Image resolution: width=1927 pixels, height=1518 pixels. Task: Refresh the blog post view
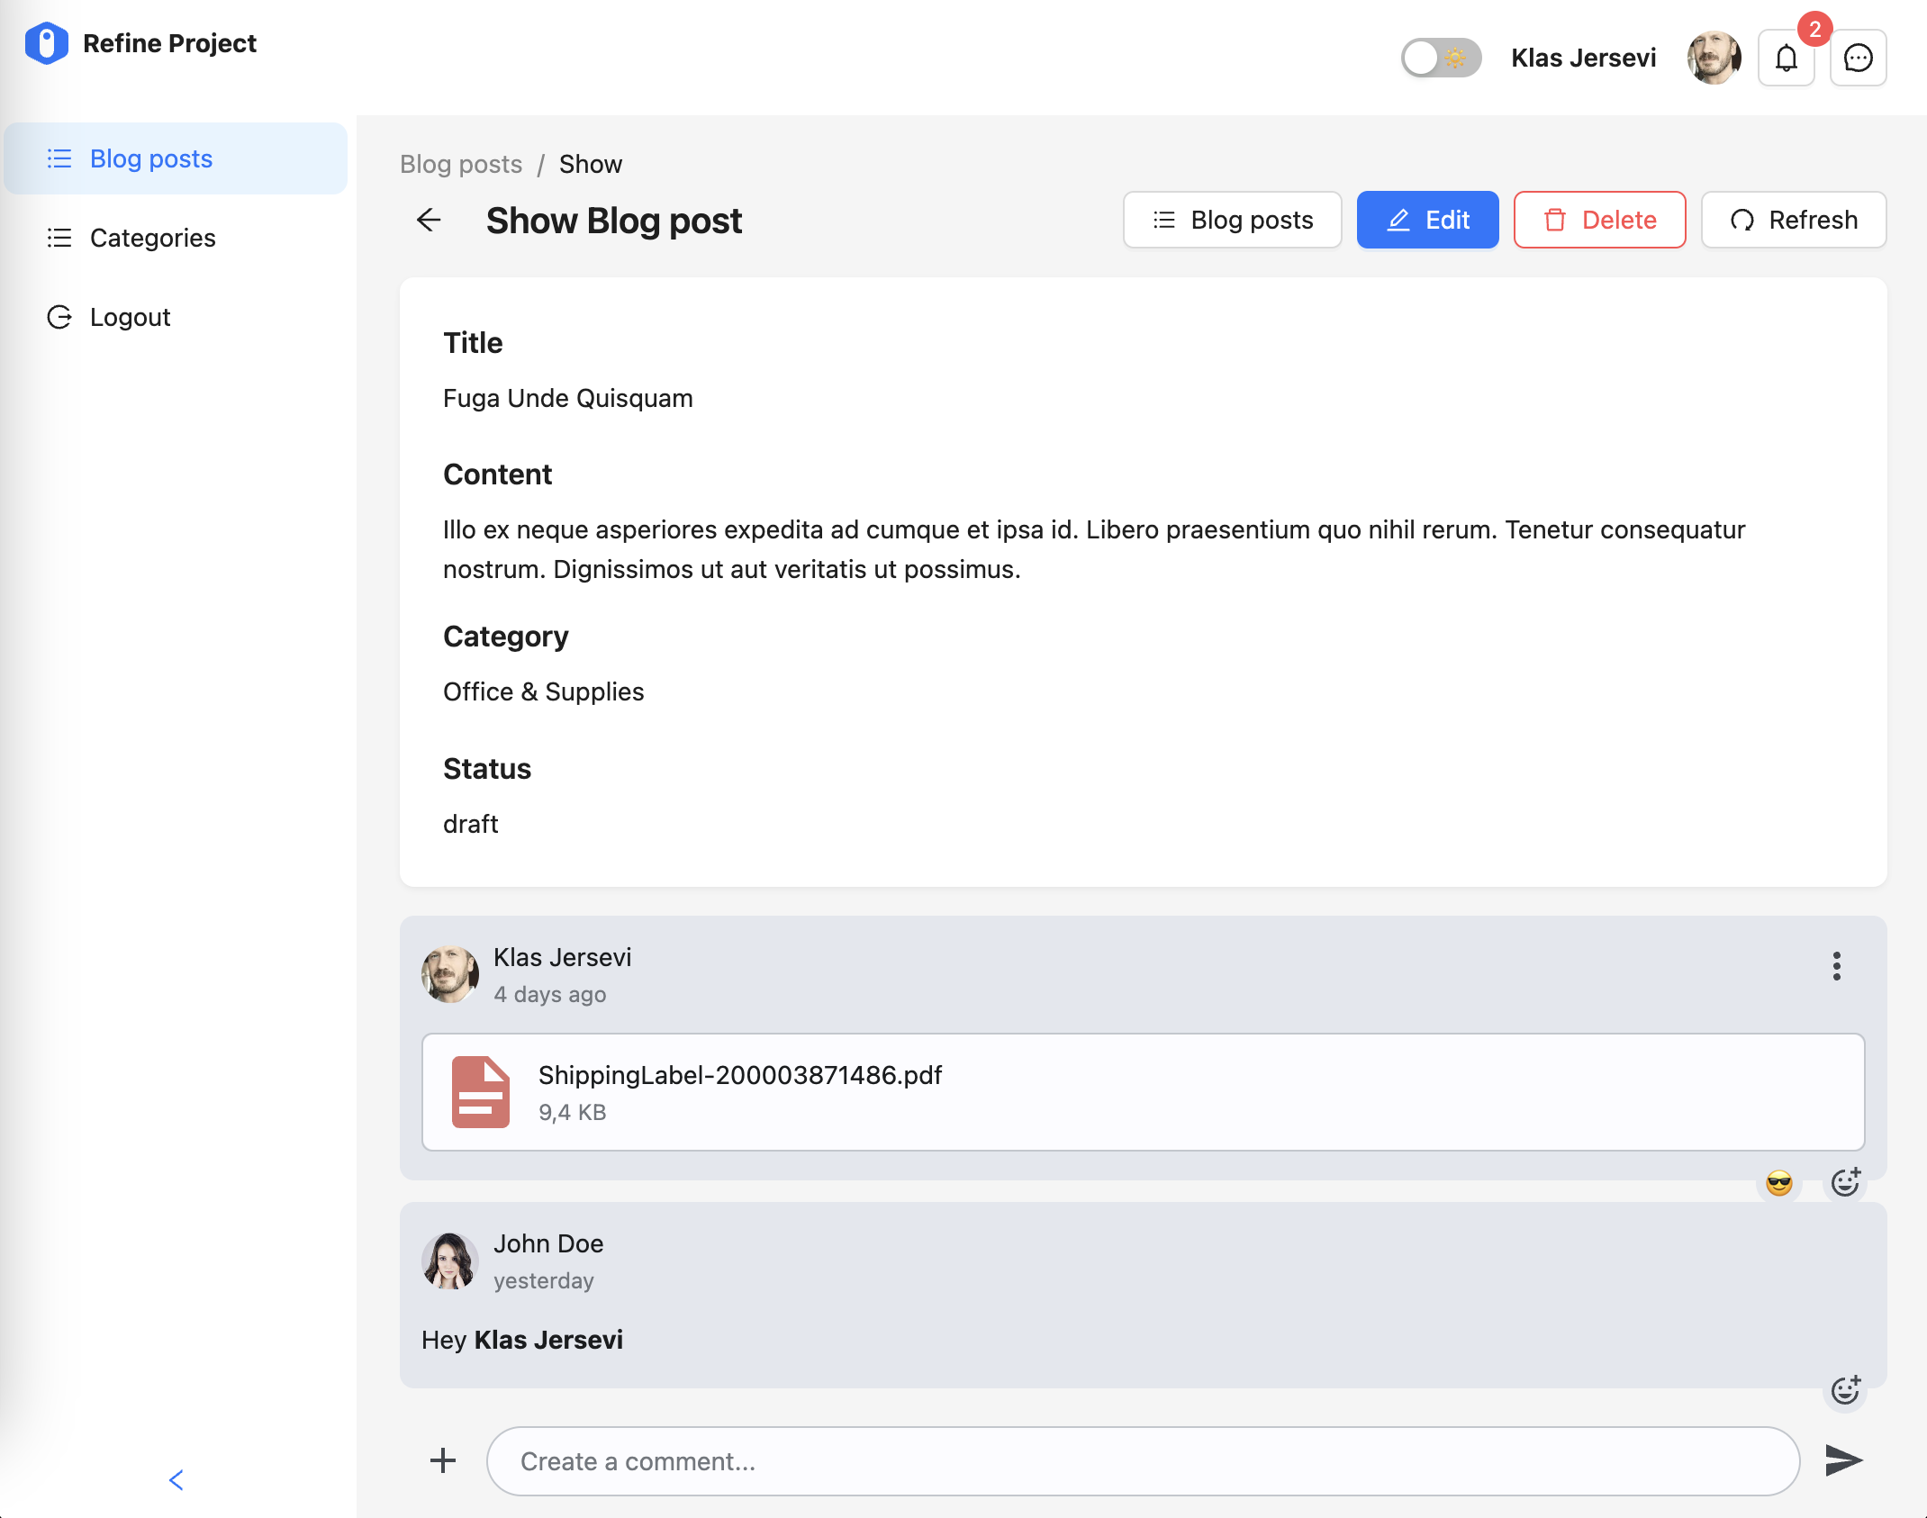tap(1793, 220)
